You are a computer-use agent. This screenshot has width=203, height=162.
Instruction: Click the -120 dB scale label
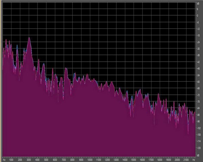coord(198,148)
